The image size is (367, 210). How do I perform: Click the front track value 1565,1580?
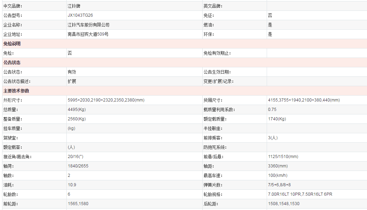[x=78, y=204]
